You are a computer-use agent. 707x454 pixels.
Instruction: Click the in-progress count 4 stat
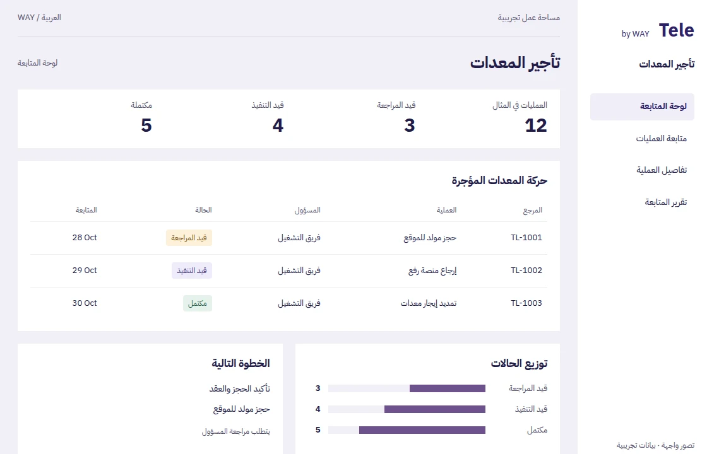pos(278,125)
